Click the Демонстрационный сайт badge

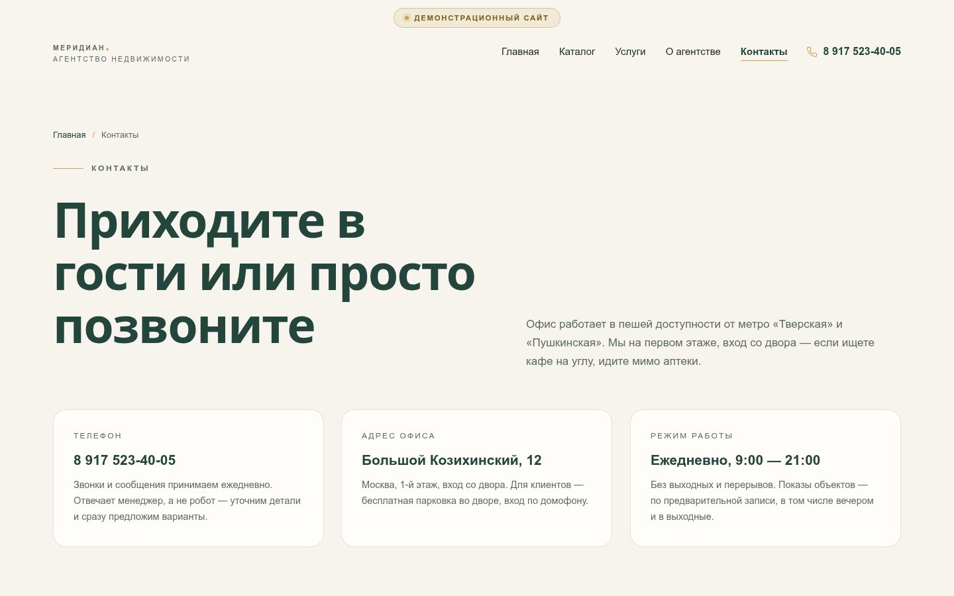[477, 18]
